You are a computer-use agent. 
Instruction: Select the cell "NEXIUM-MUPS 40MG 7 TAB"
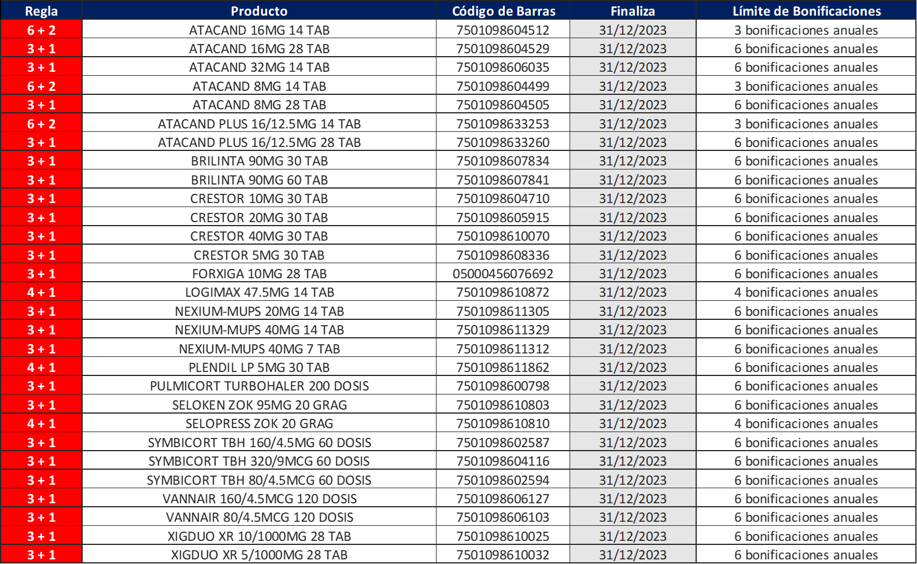click(259, 349)
